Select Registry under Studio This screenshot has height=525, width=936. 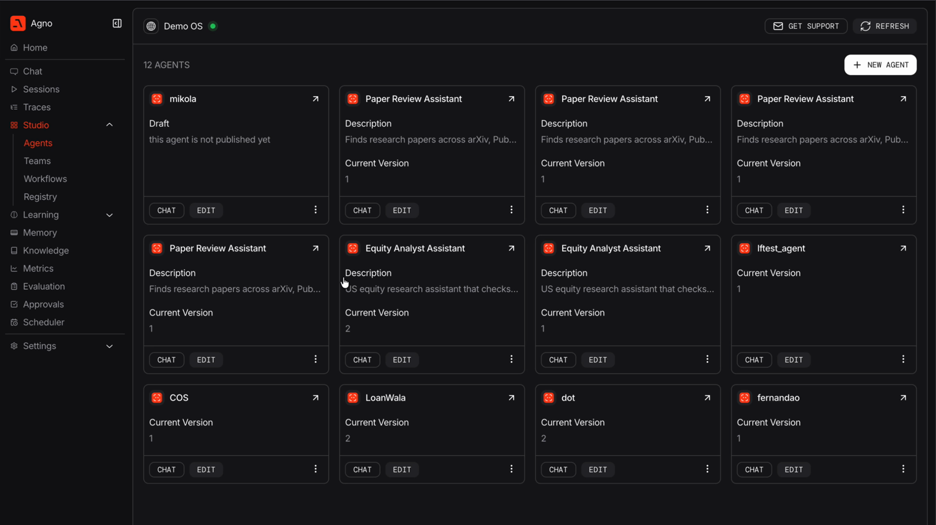[x=40, y=197]
